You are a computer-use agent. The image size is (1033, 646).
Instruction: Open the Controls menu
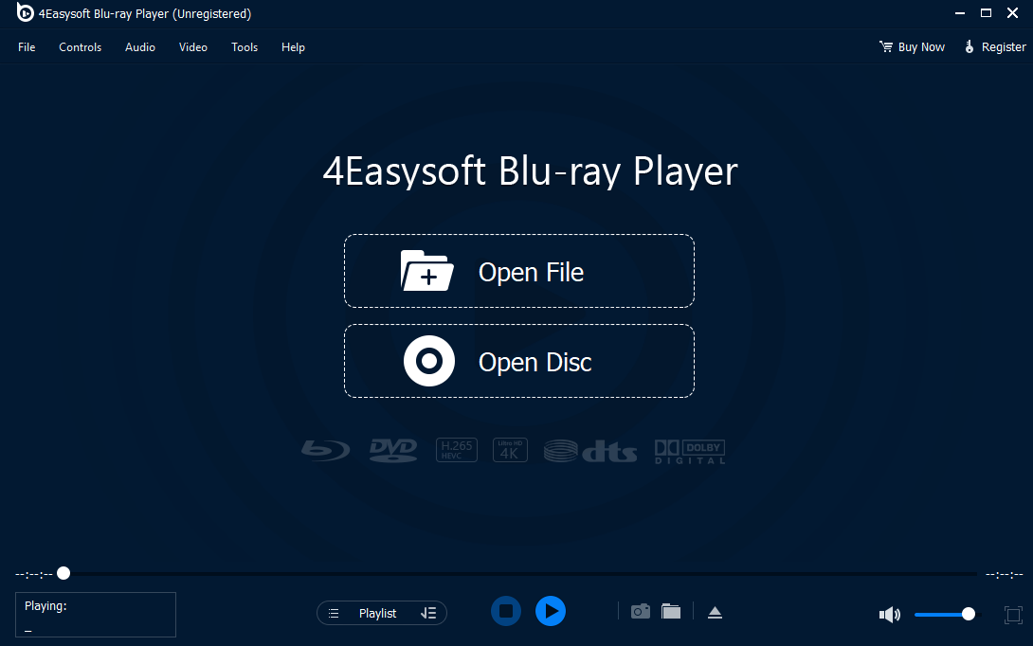[80, 46]
